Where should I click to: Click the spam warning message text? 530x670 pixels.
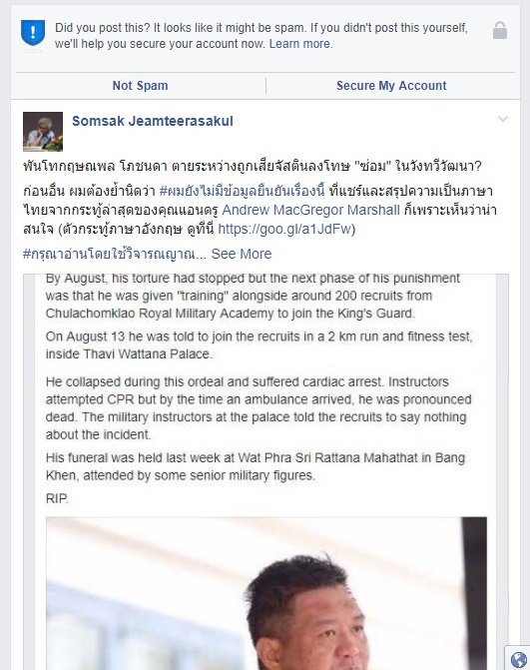(262, 36)
